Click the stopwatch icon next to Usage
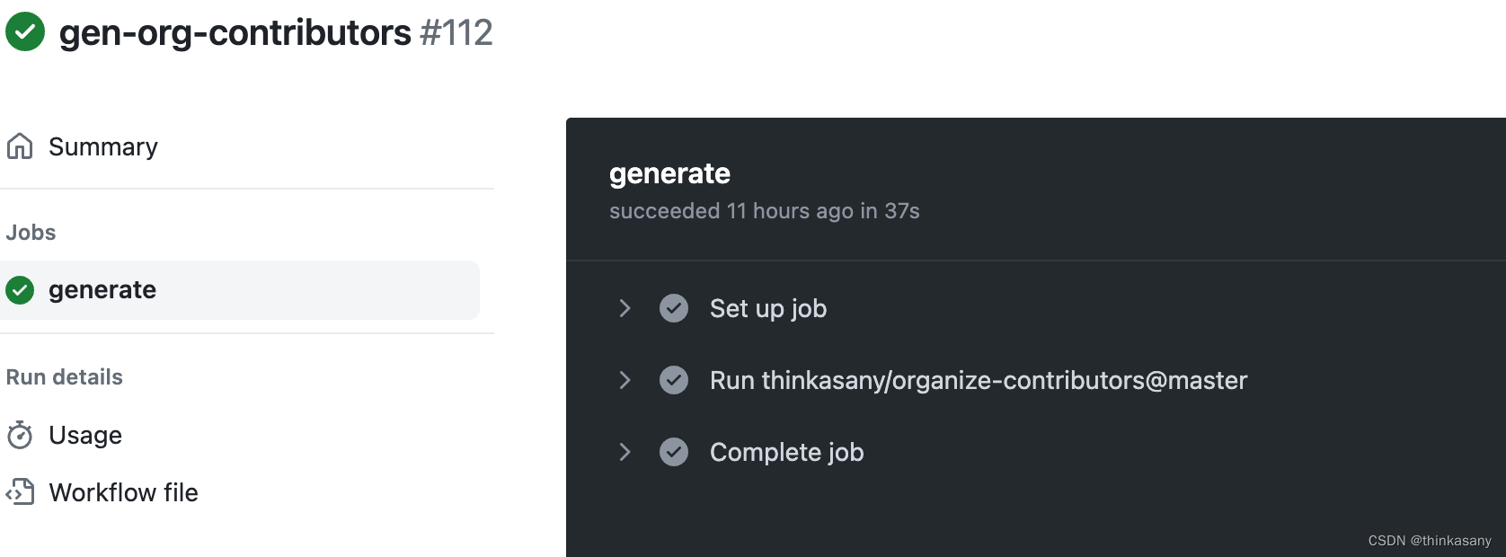The image size is (1506, 557). pos(20,435)
